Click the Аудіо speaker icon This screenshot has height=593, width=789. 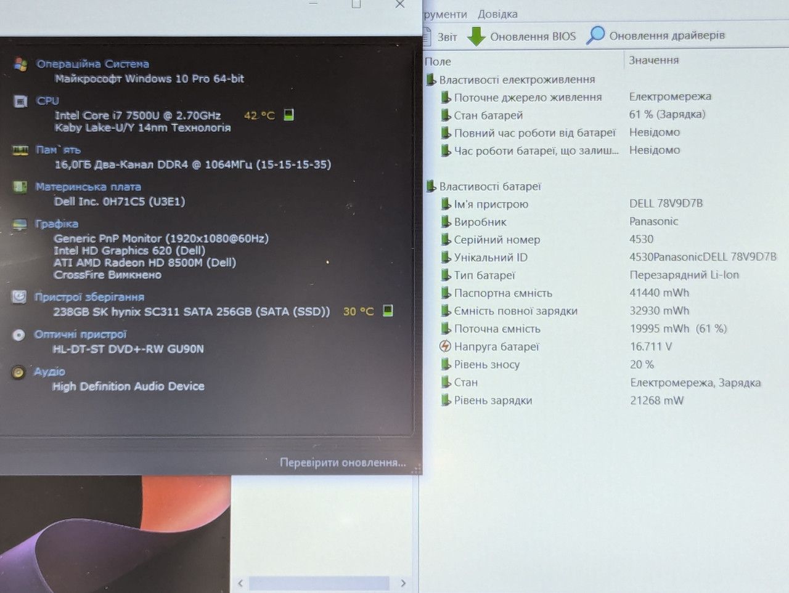tap(19, 372)
